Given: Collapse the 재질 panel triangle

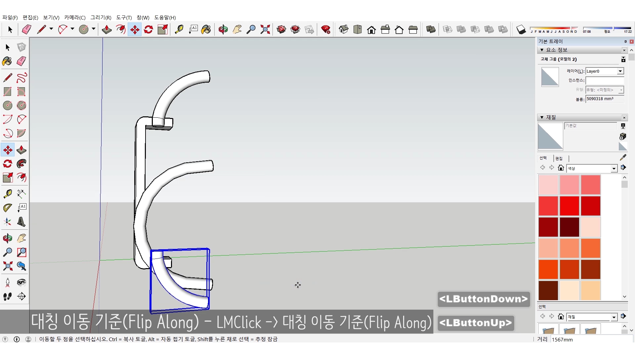Looking at the screenshot, I should 542,117.
